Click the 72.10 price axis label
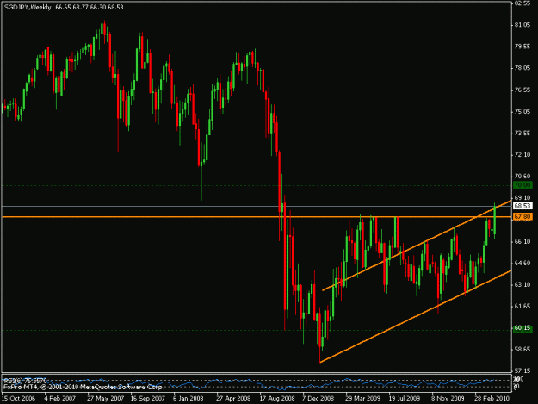 (x=523, y=155)
